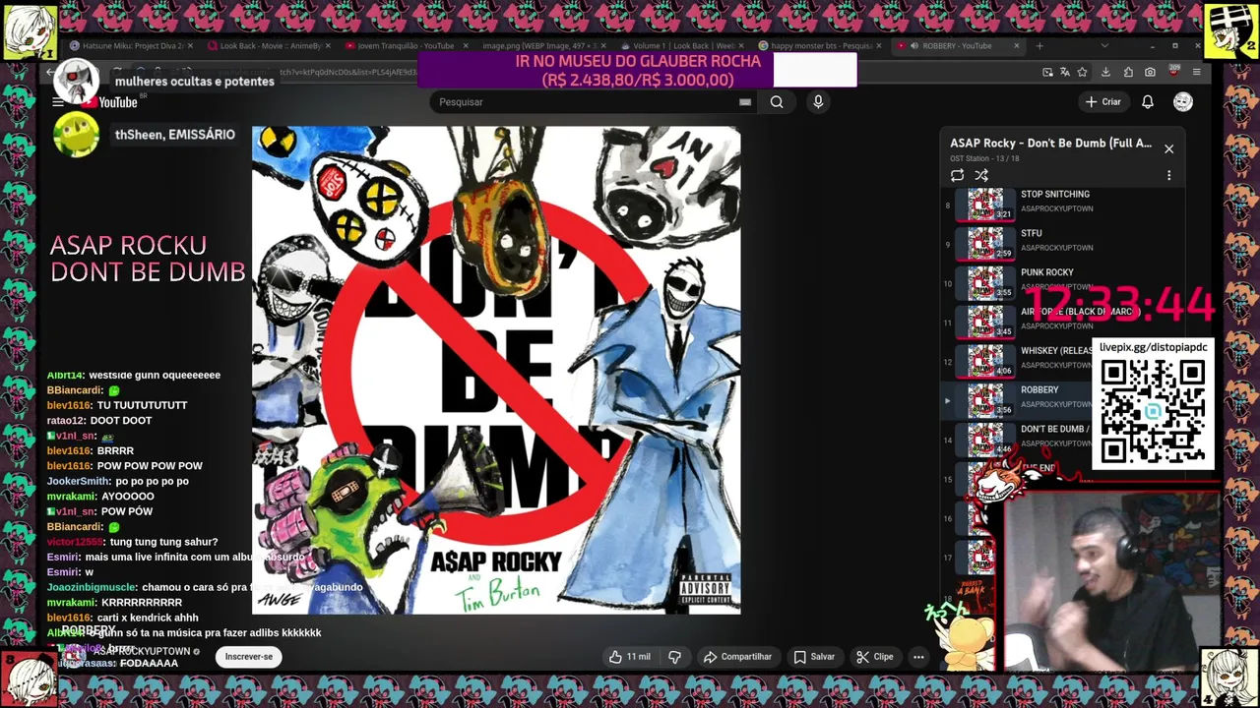Close the ASAP Rocky playlist panel

pyautogui.click(x=1168, y=148)
